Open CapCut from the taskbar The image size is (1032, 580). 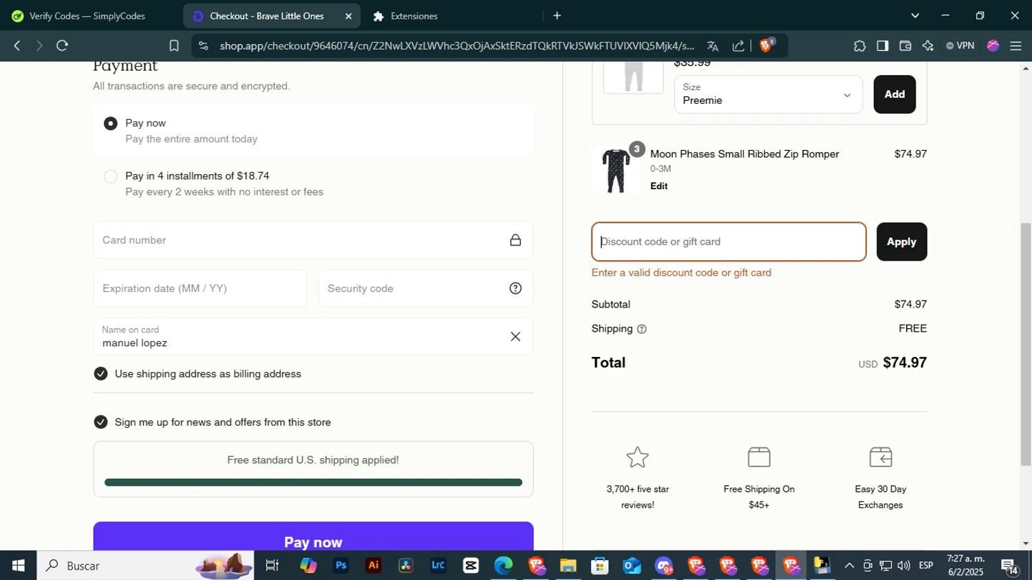click(x=471, y=566)
